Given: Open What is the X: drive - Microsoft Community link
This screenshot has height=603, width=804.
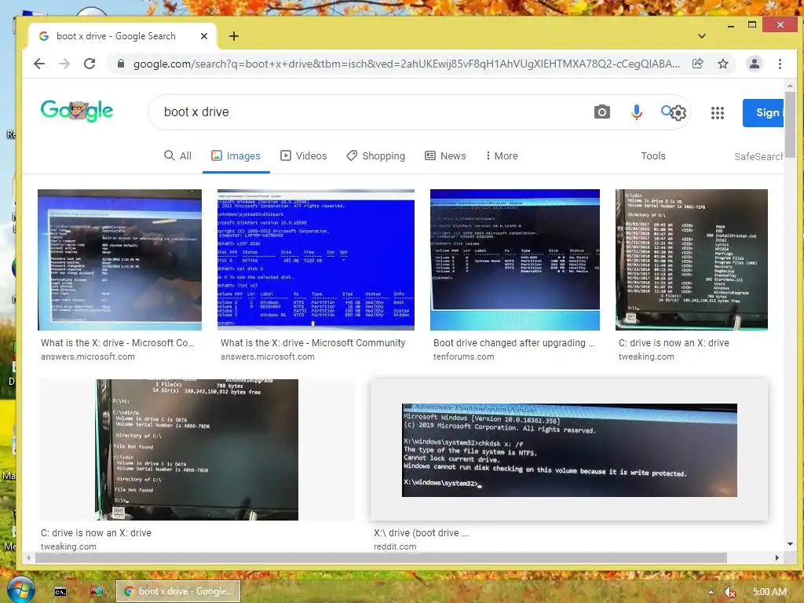Looking at the screenshot, I should (x=312, y=343).
